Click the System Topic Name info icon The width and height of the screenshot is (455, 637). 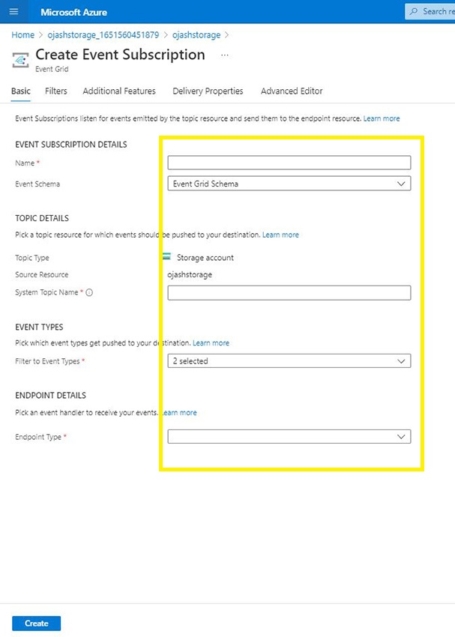tap(89, 292)
